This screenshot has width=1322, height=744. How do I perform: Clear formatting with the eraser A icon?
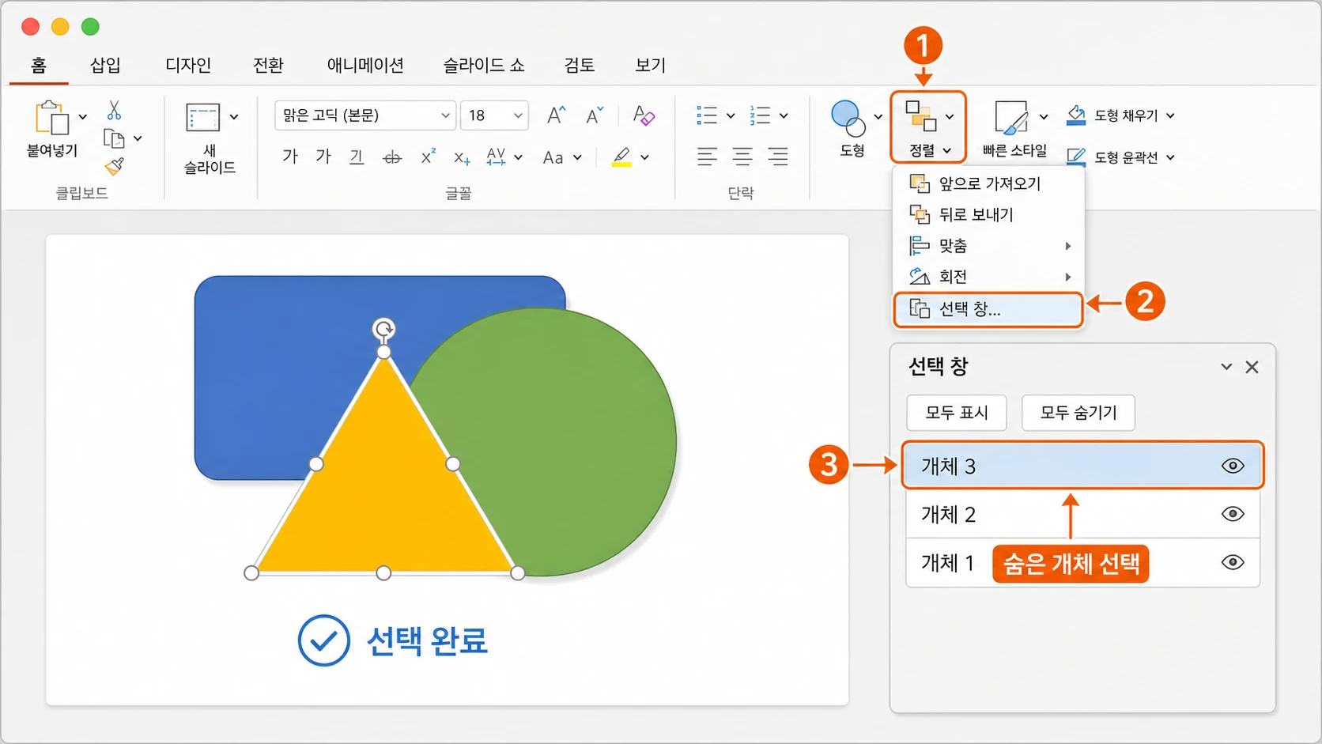pos(644,115)
